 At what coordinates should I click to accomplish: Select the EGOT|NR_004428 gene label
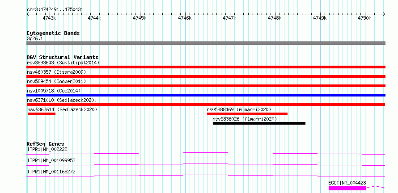tap(347, 183)
